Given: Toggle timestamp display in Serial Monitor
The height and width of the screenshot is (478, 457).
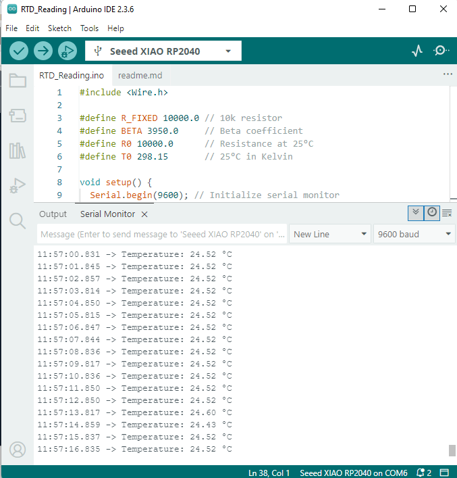Looking at the screenshot, I should [432, 213].
